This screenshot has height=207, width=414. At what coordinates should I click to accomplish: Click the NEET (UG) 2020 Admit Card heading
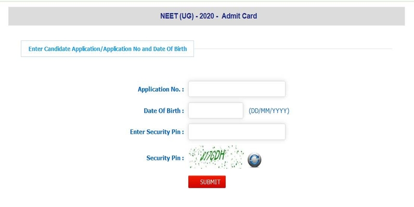coord(208,16)
